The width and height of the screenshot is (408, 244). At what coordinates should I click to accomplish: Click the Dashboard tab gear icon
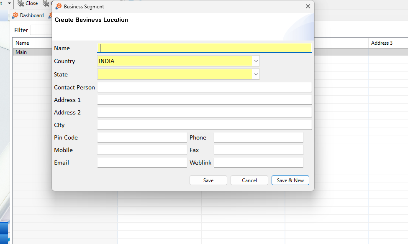15,15
